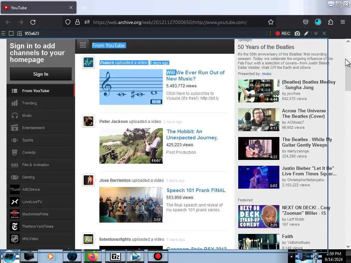Click Jose Barrientos' channel avatar
351x263 pixels.
88,180
